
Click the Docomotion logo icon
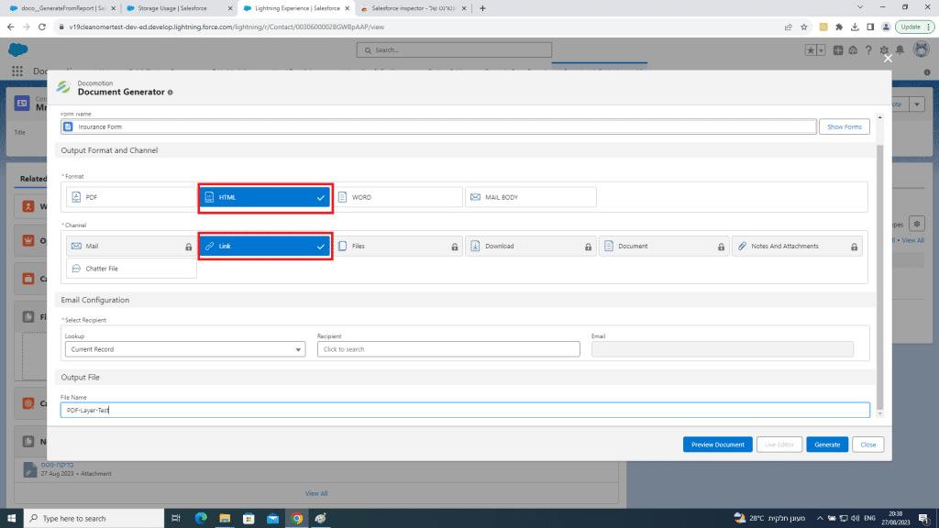pyautogui.click(x=62, y=87)
